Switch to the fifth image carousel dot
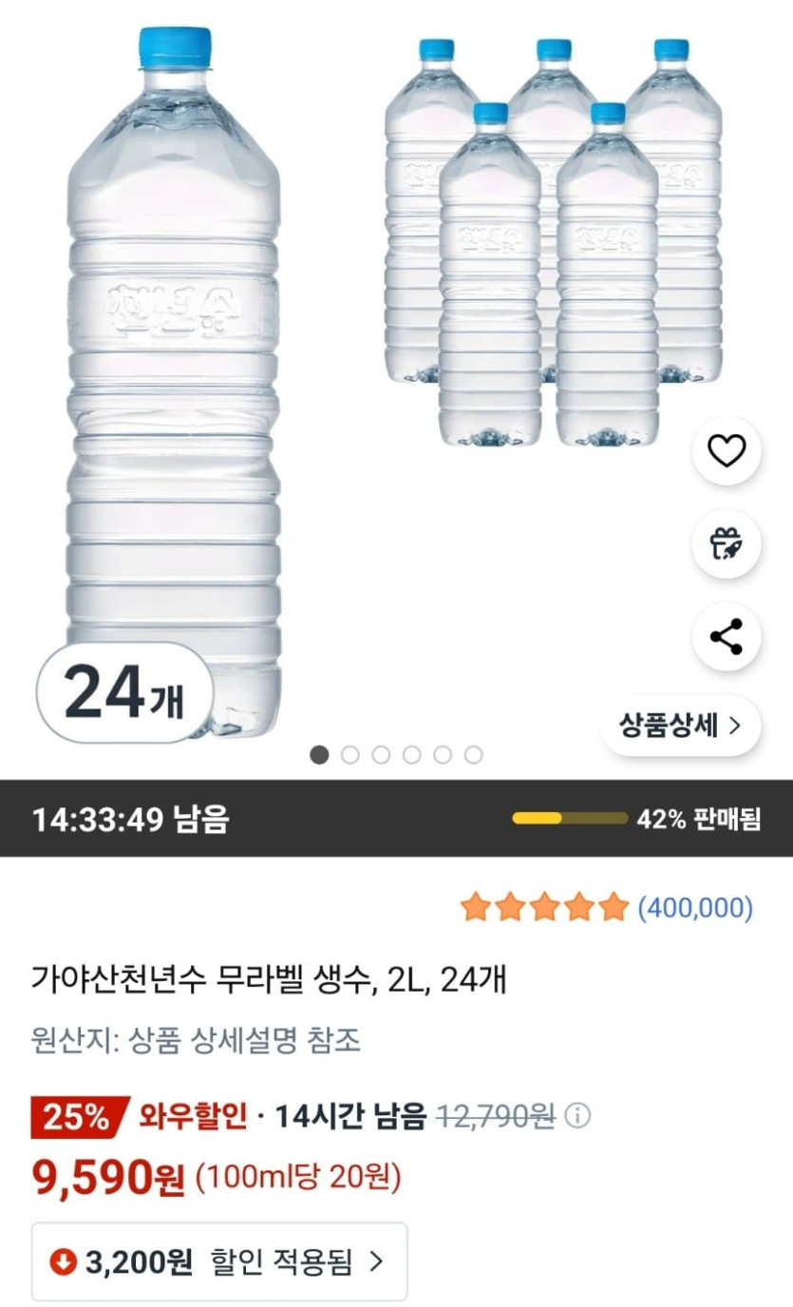793x1307 pixels. point(443,755)
